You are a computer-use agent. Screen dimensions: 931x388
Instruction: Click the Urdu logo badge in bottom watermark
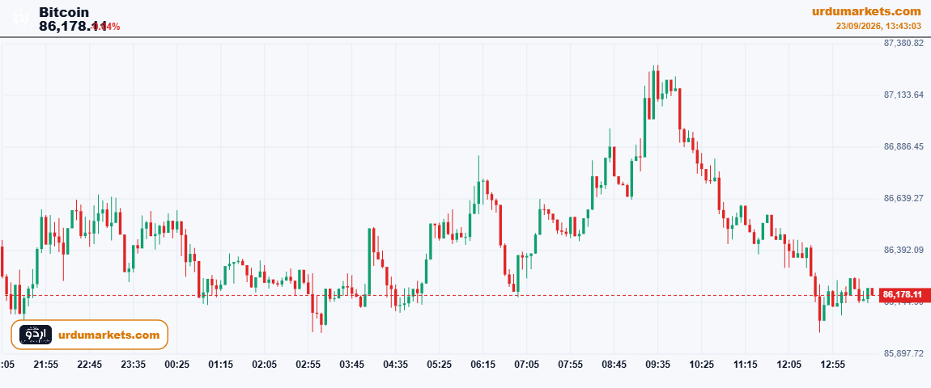point(36,335)
